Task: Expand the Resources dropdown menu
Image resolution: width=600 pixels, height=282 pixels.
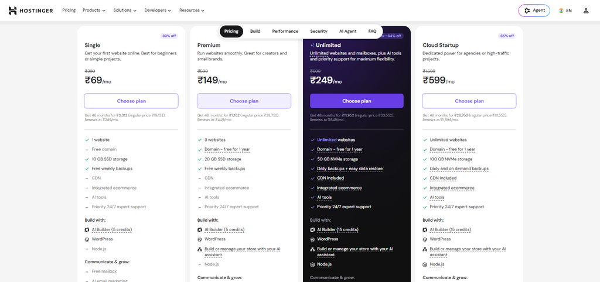Action: pyautogui.click(x=192, y=11)
